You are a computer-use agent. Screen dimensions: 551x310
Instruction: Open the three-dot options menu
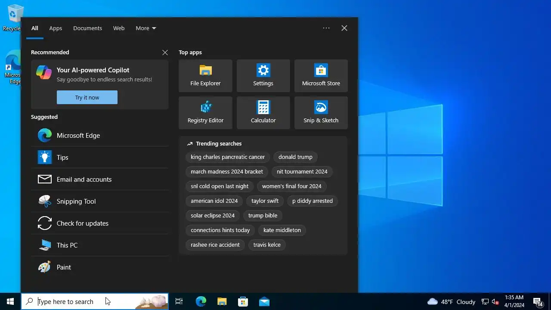click(x=326, y=28)
